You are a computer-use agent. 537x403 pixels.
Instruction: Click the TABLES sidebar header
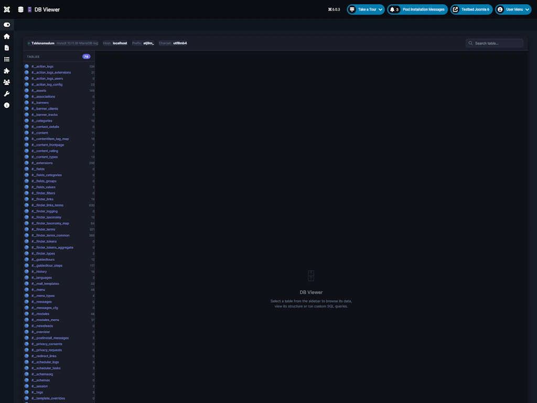point(33,57)
